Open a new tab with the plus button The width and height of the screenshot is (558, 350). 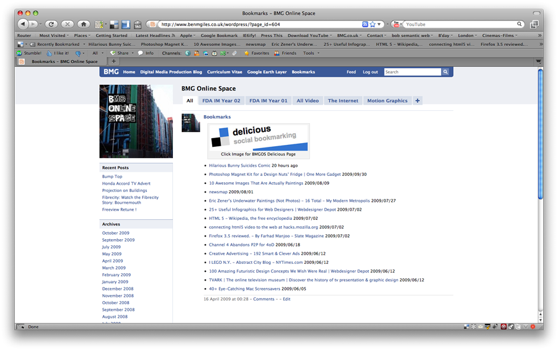tap(114, 61)
